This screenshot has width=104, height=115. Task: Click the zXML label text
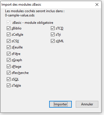[x=60, y=41]
